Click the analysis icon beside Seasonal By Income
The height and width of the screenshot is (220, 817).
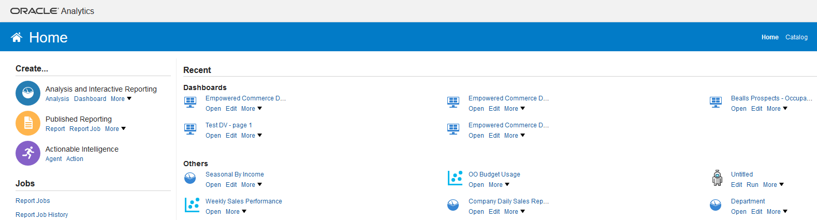191,179
